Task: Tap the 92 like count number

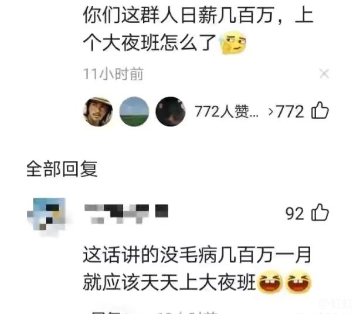Action: click(295, 214)
